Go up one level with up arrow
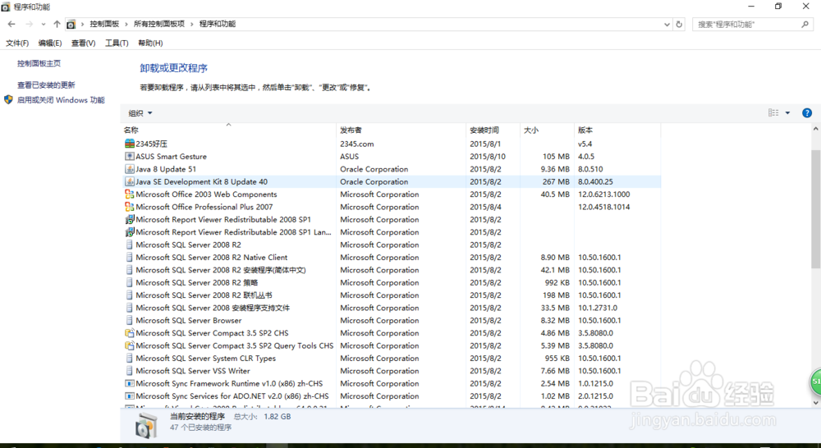821x448 pixels. point(57,24)
